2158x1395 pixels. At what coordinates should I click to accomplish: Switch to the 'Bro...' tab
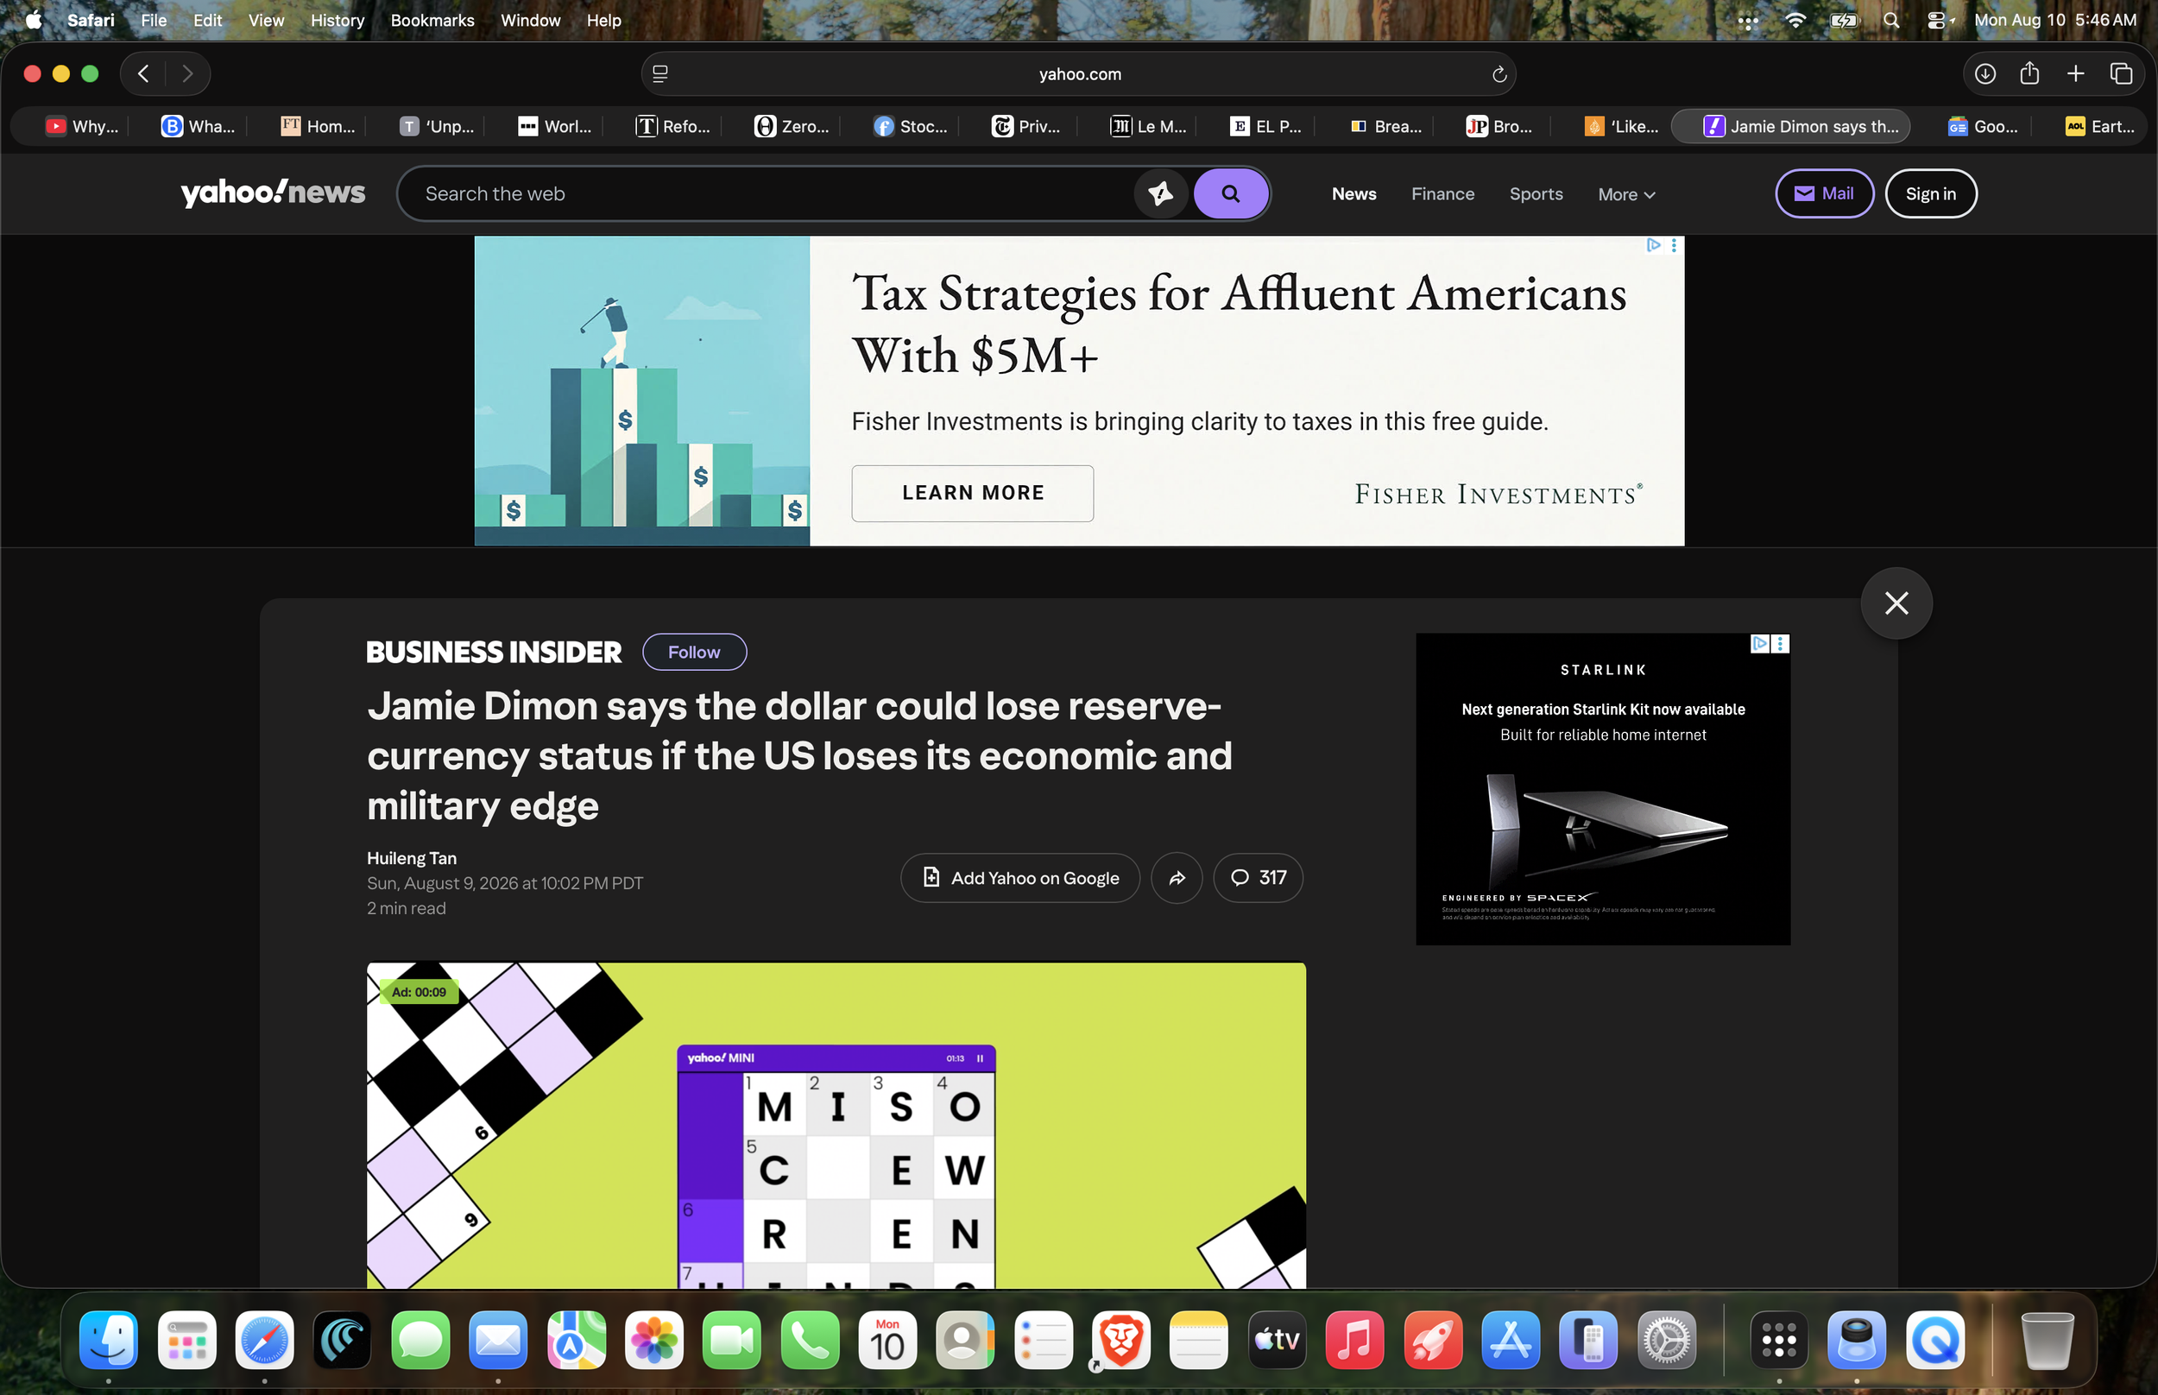pyautogui.click(x=1499, y=127)
